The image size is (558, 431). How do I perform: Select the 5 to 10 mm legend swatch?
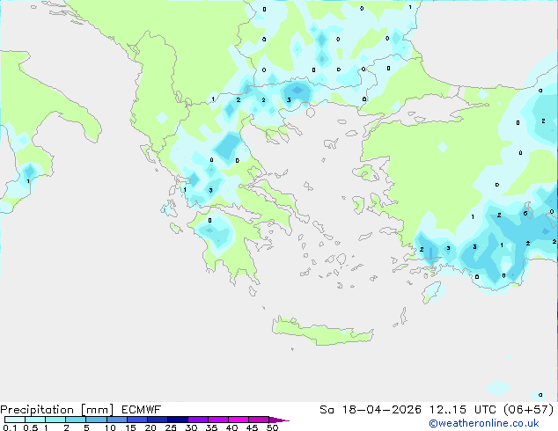(x=96, y=420)
